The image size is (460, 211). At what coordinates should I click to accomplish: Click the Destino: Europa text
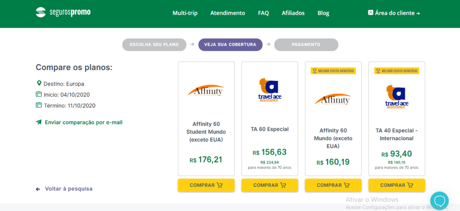coord(64,84)
